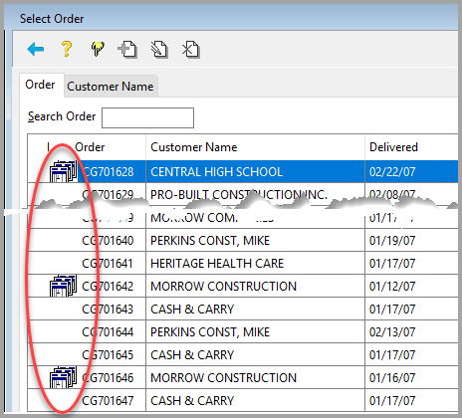Switch to the Customer Name tab
The height and width of the screenshot is (418, 462).
tap(111, 87)
